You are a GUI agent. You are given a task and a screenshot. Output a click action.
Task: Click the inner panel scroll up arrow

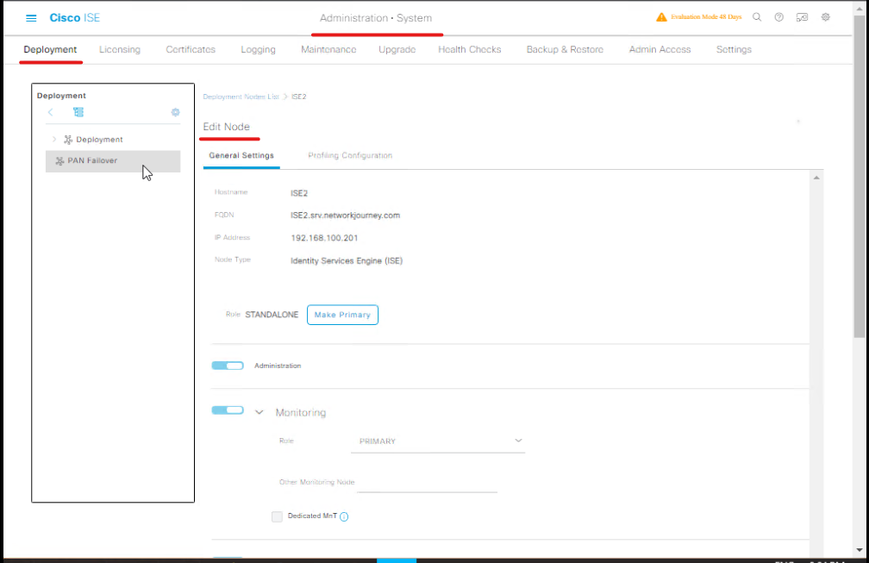[x=816, y=178]
